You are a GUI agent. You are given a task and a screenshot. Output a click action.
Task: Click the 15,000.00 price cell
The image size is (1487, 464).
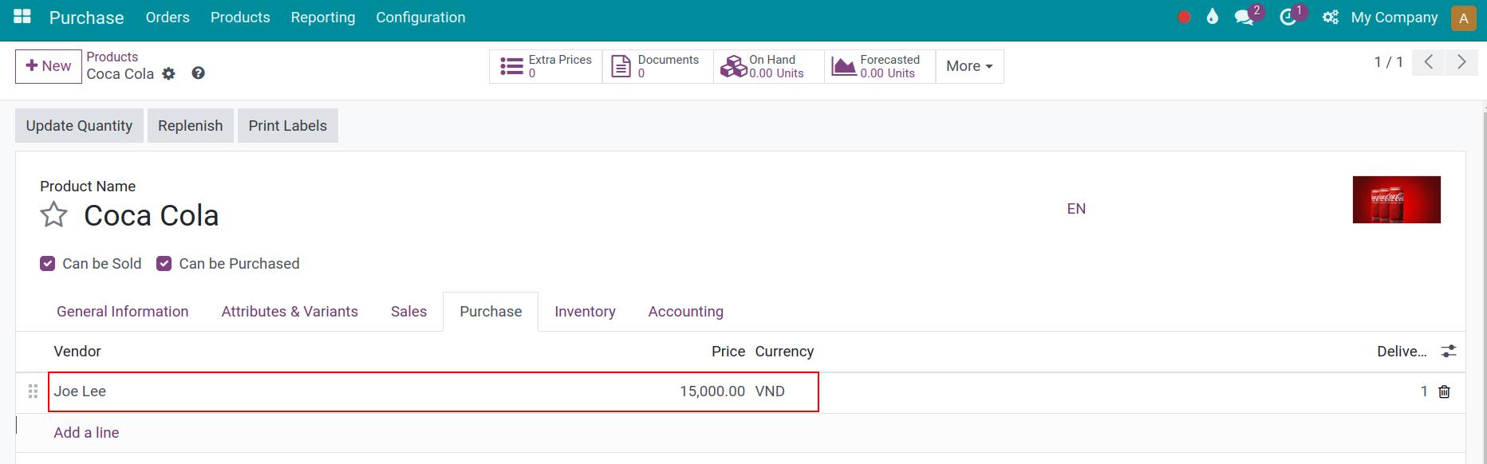(x=712, y=391)
